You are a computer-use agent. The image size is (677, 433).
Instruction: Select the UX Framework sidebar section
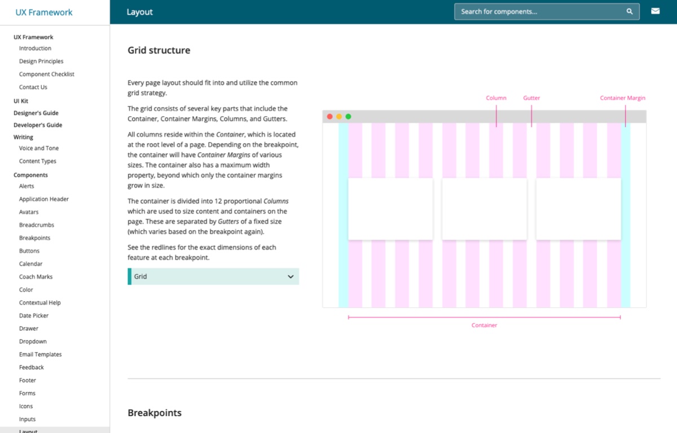pos(33,37)
